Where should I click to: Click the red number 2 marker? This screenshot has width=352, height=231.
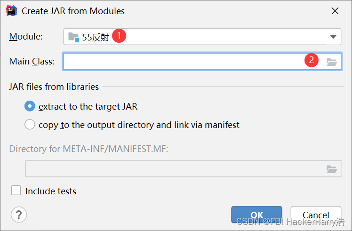point(312,60)
